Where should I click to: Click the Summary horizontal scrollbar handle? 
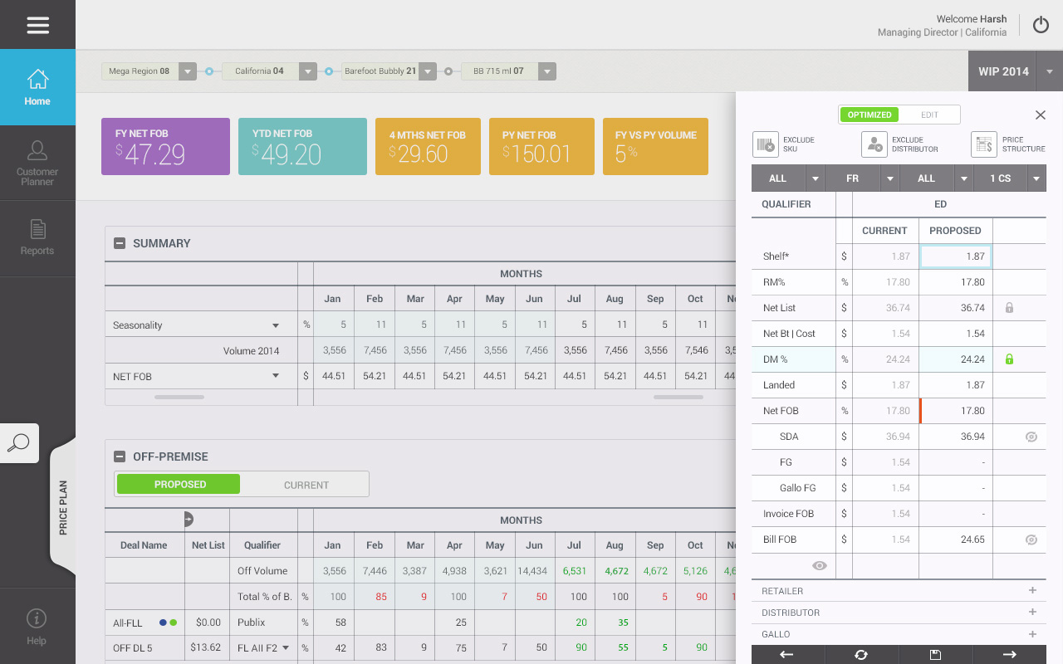179,398
